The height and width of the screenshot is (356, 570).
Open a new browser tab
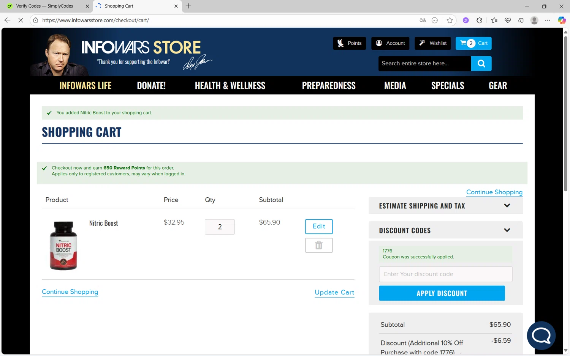tap(188, 6)
